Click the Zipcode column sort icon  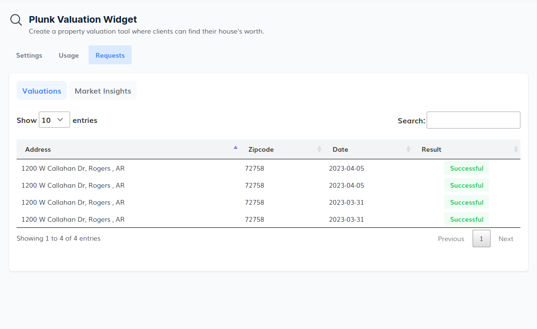(319, 149)
